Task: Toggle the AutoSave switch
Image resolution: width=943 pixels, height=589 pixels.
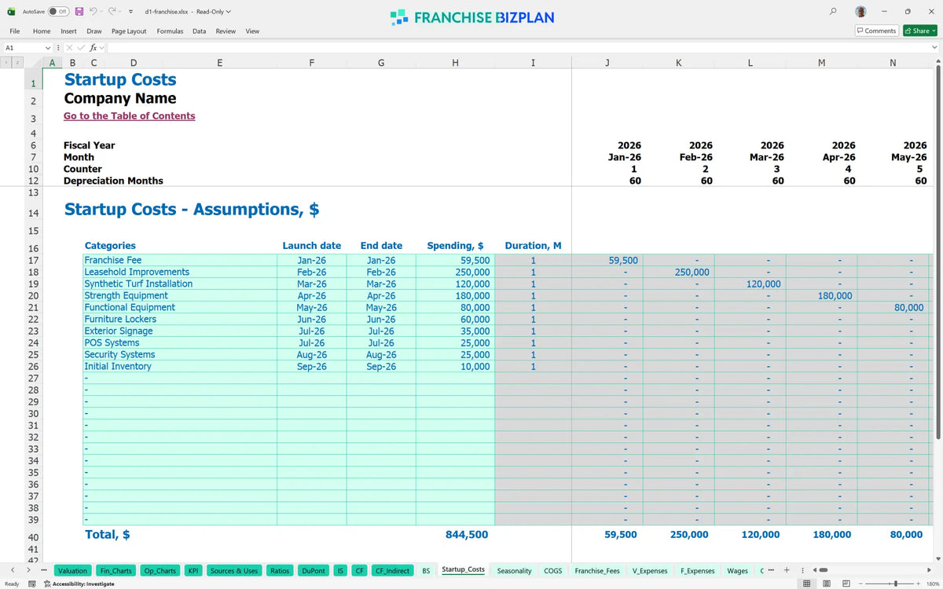Action: pyautogui.click(x=59, y=12)
